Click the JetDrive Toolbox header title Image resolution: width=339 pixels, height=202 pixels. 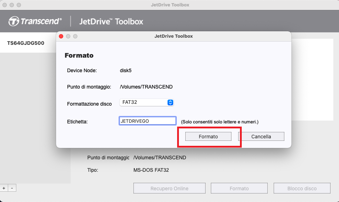tap(111, 21)
